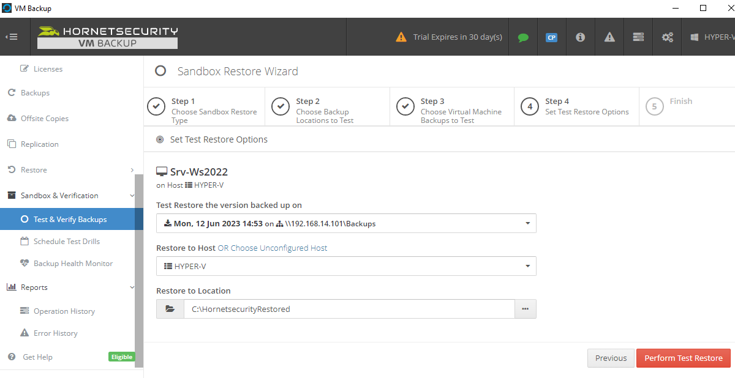This screenshot has width=735, height=378.
Task: View alerts using the warning triangle icon
Action: [x=609, y=37]
